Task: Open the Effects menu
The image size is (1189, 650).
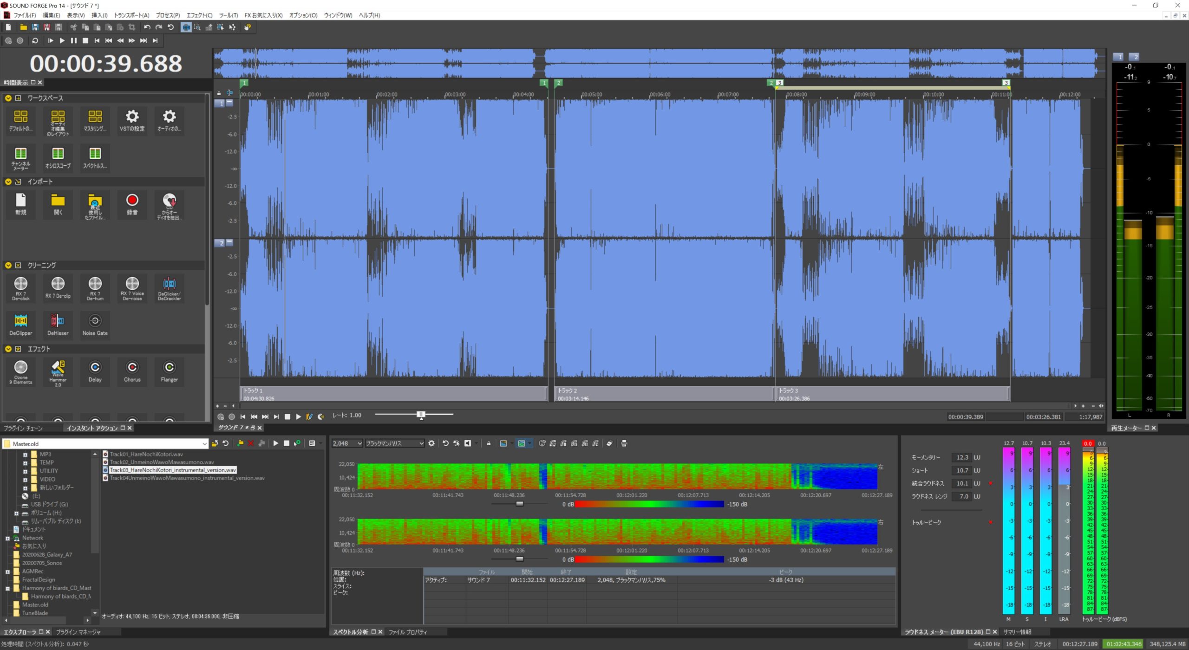Action: [x=199, y=15]
